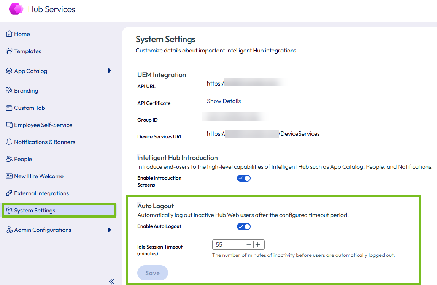Click the Idle Session Timeout field
This screenshot has height=285, width=437.
pyautogui.click(x=238, y=245)
